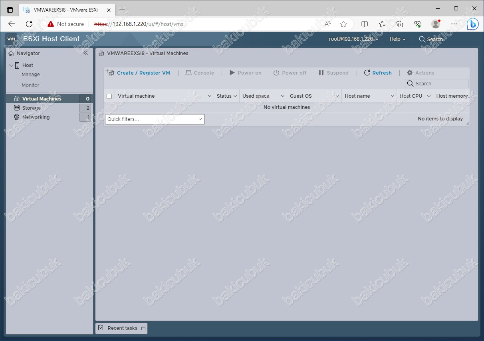Click the Console toolbar button

click(200, 73)
